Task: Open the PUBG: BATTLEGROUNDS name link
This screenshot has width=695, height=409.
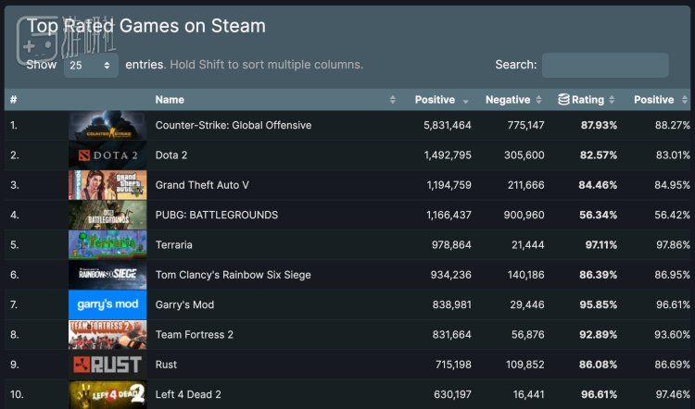Action: coord(216,215)
